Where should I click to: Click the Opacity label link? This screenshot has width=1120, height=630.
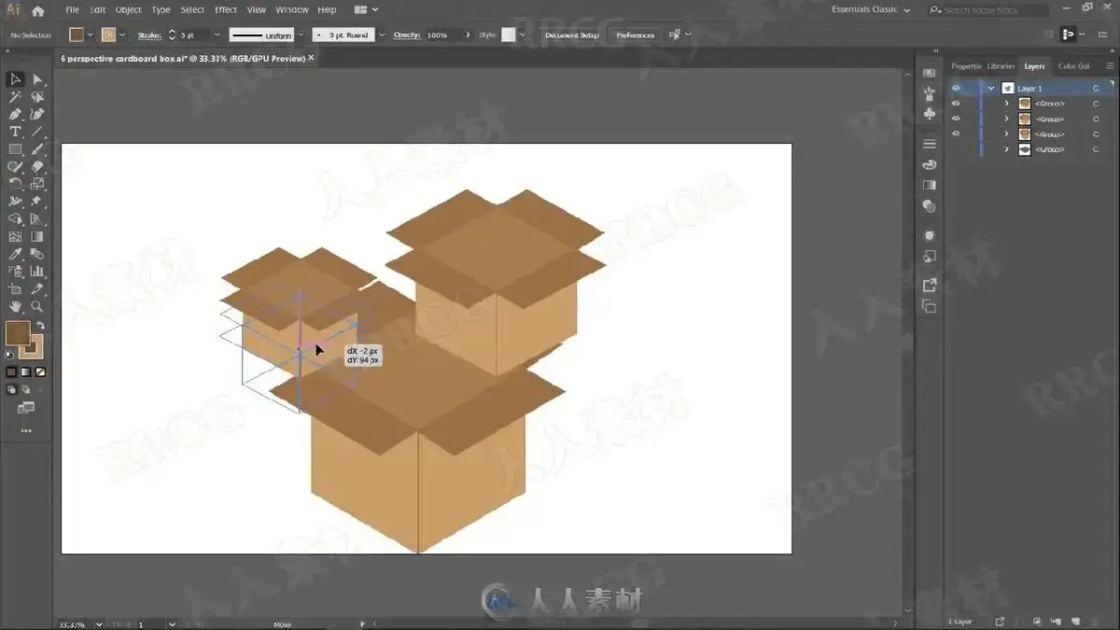point(407,35)
